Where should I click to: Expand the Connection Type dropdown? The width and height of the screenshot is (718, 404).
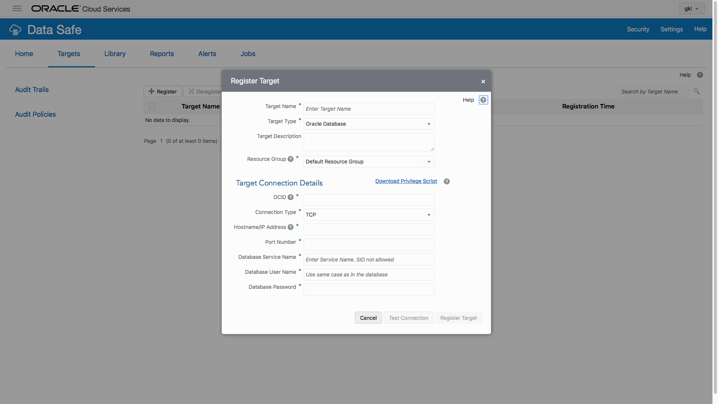tap(429, 215)
